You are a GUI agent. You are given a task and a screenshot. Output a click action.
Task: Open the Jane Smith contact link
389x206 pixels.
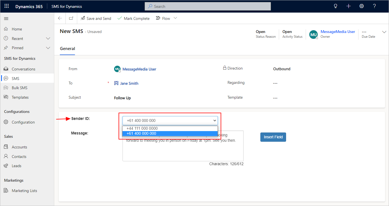pyautogui.click(x=129, y=83)
